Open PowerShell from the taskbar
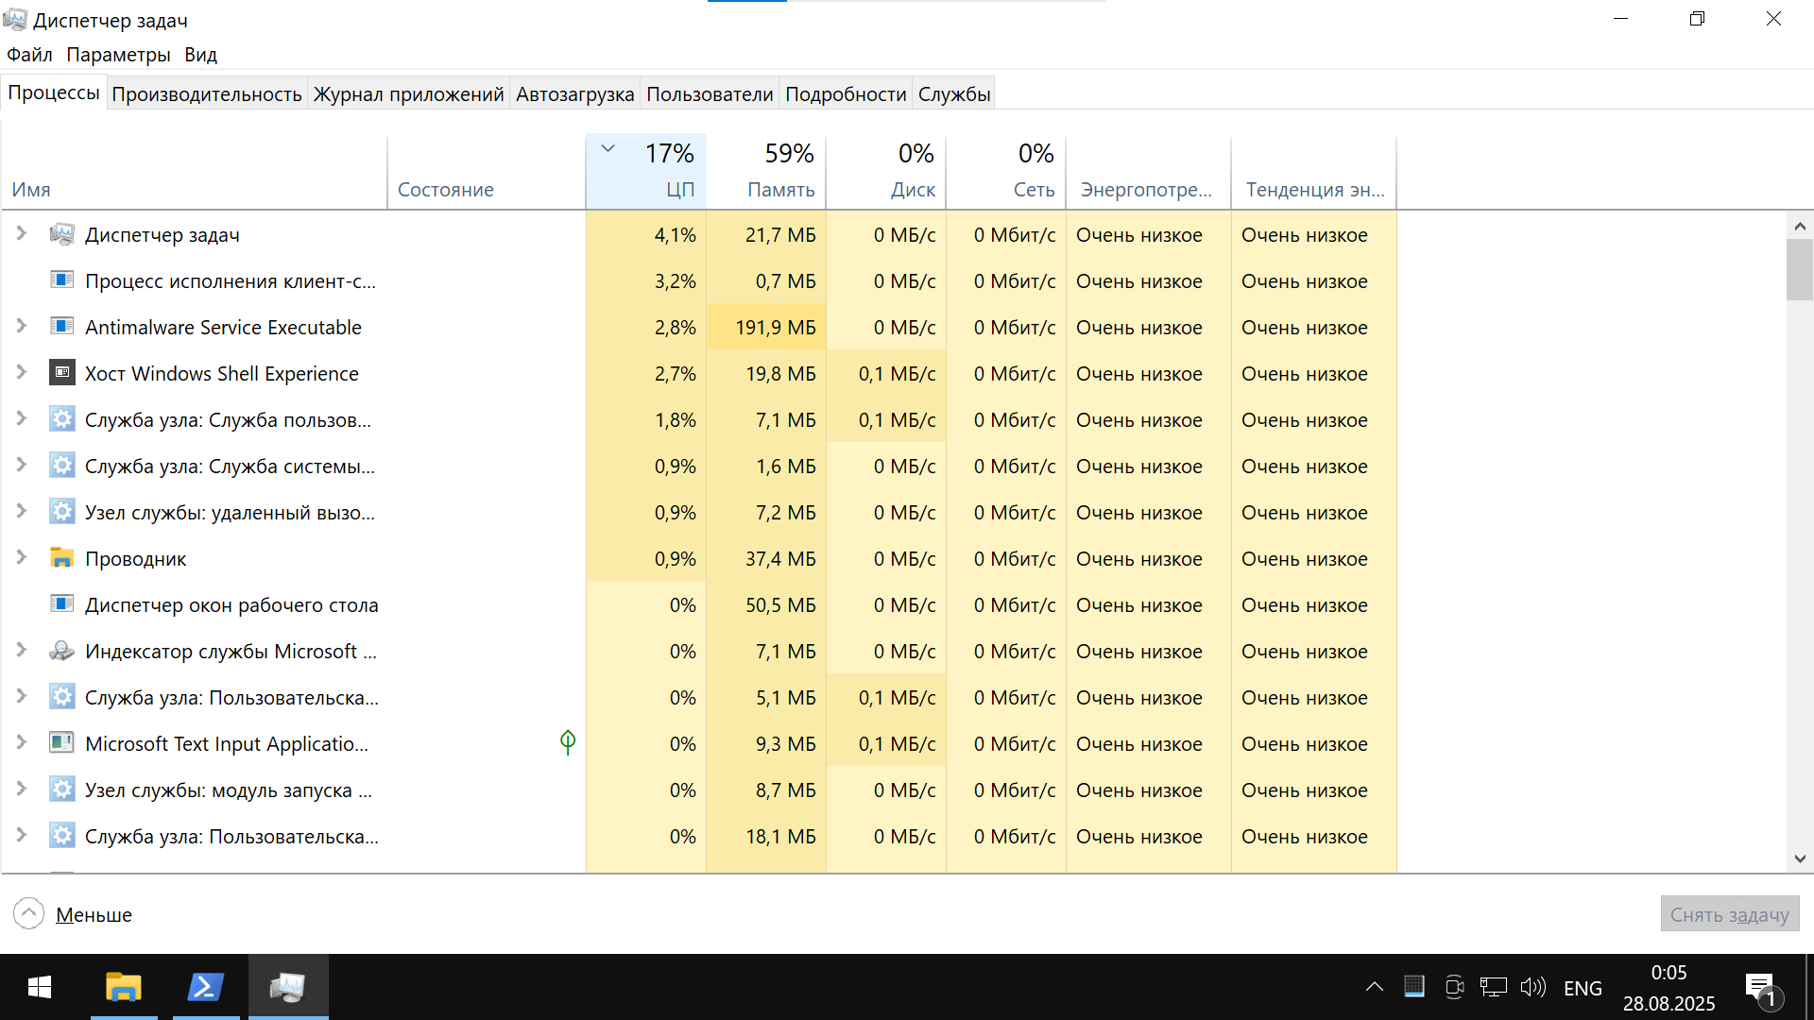Image resolution: width=1814 pixels, height=1020 pixels. pos(205,988)
